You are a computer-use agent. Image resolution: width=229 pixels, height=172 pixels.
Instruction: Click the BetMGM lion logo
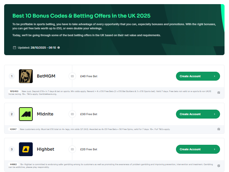click(x=25, y=76)
